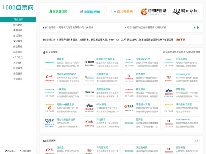
Task: Open 站内搜索 search in the sidebar footer
Action: (26, 151)
